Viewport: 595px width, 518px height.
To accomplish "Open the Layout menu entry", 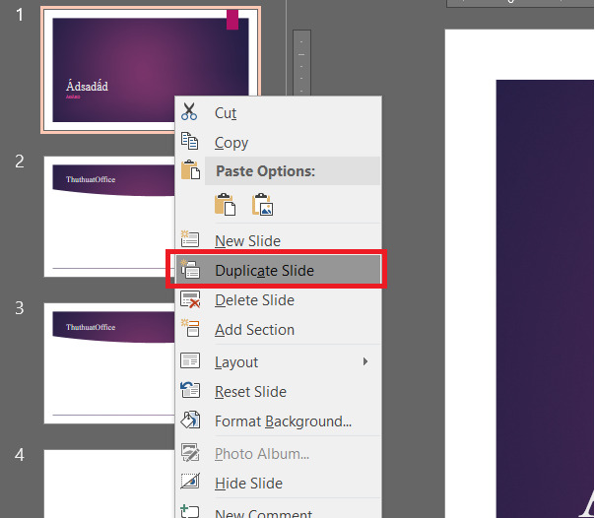I will [236, 361].
